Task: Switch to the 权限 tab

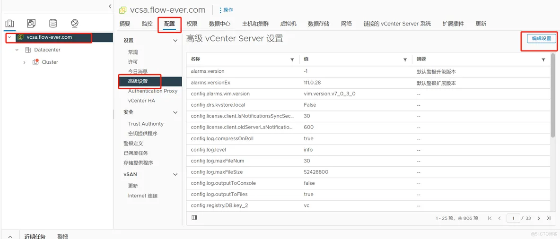Action: coord(192,24)
